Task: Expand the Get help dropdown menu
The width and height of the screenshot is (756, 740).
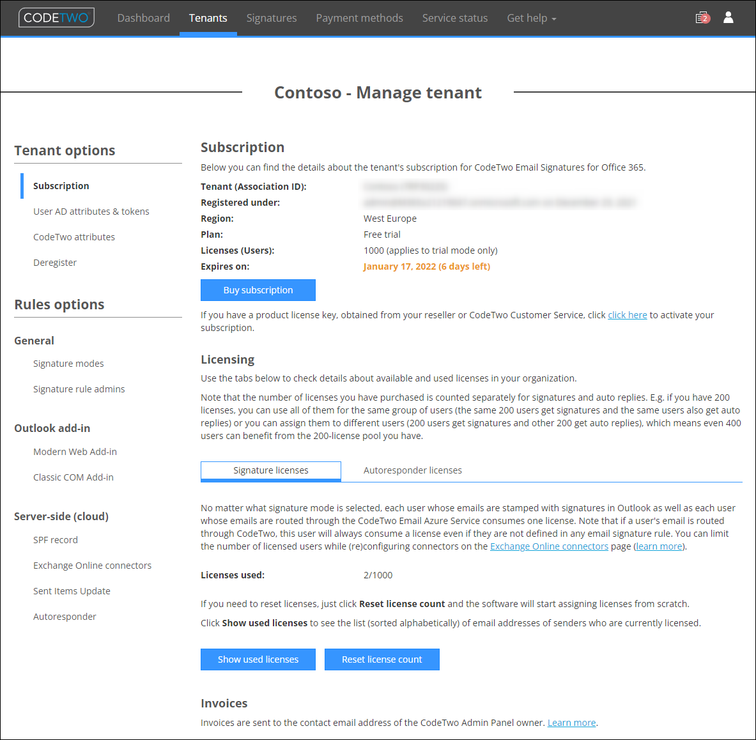Action: point(531,19)
